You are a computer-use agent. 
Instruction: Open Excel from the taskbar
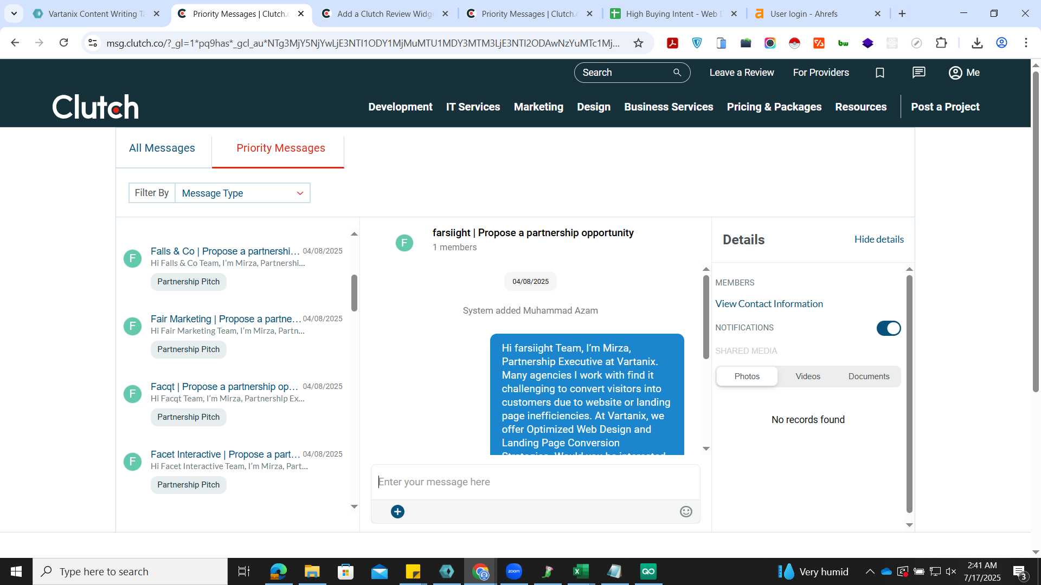point(581,571)
